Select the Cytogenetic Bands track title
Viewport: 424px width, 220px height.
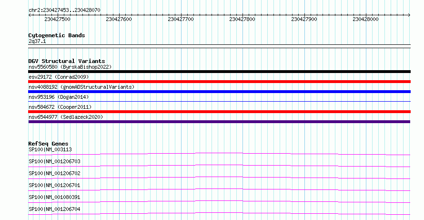[57, 35]
